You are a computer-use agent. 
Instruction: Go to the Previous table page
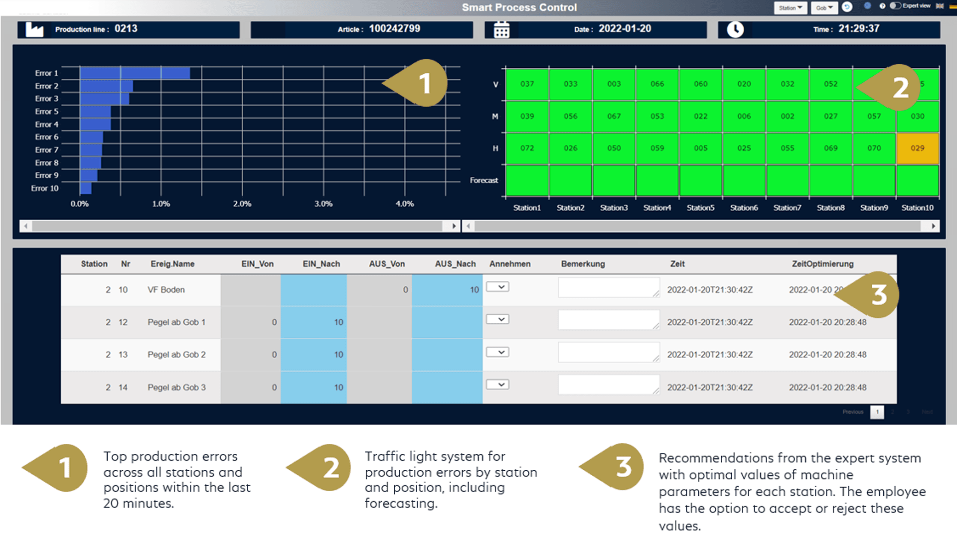click(853, 412)
